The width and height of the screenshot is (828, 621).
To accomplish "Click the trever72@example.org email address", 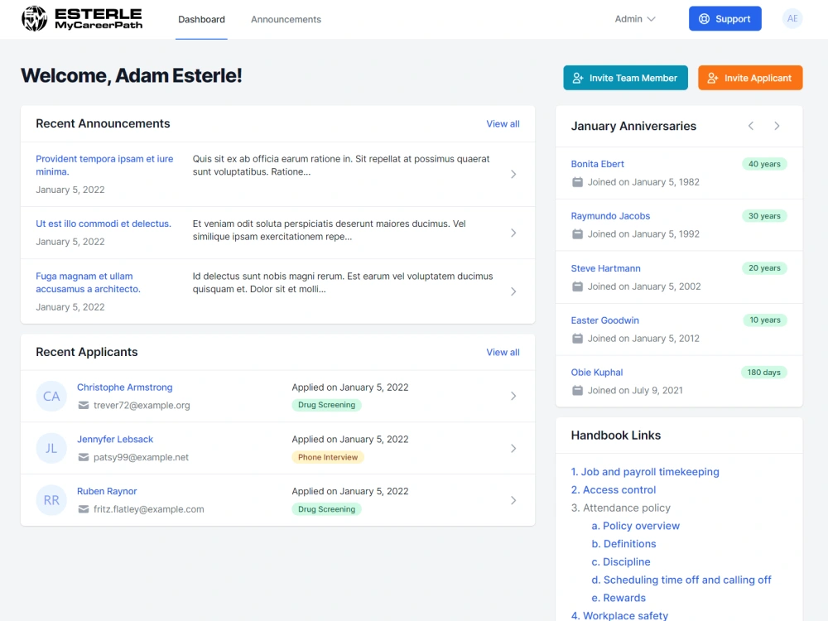I will [142, 406].
